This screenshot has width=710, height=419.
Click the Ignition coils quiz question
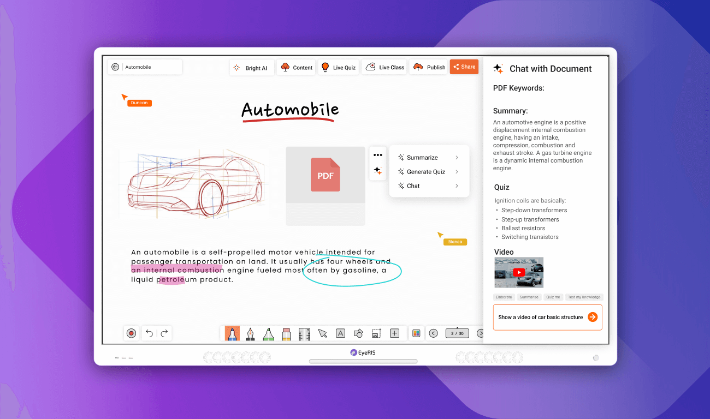530,201
